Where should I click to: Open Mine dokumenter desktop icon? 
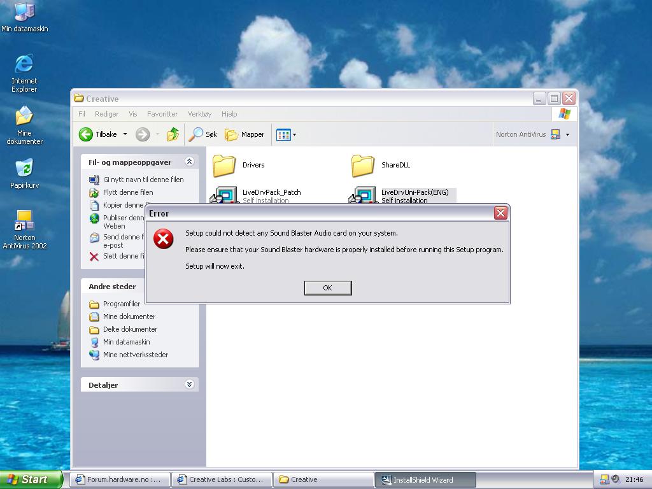click(24, 125)
